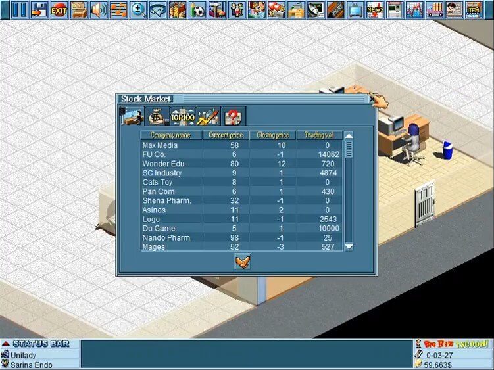Sort by the Closing price header

(x=273, y=135)
